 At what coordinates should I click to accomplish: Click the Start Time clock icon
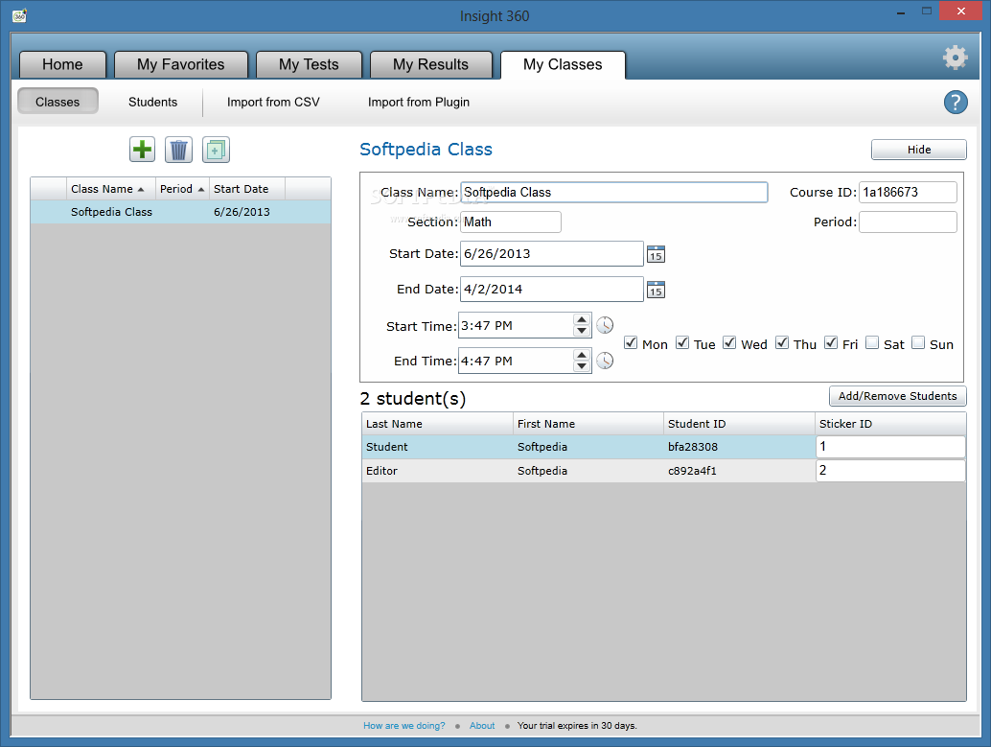pos(605,325)
